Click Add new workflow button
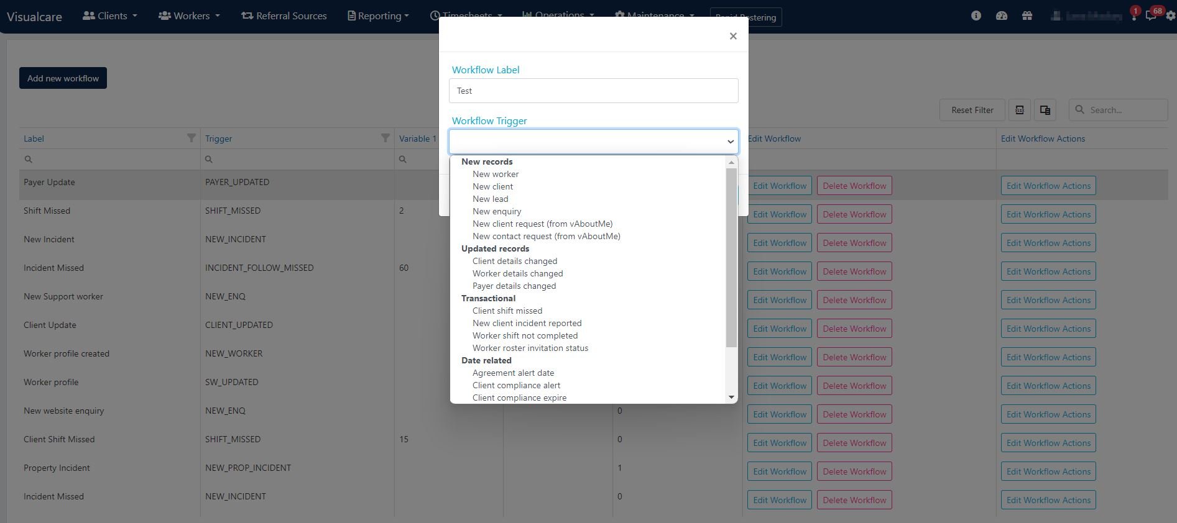Screen dimensions: 1177x523 tap(63, 78)
